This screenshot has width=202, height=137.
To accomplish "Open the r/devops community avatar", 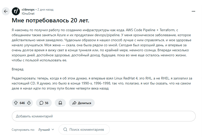I will click(16, 11).
